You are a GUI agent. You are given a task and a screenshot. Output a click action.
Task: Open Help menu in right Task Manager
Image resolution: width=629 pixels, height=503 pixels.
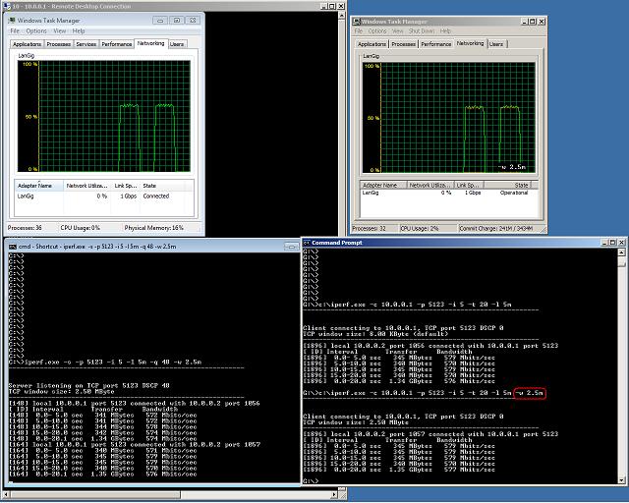click(x=445, y=30)
